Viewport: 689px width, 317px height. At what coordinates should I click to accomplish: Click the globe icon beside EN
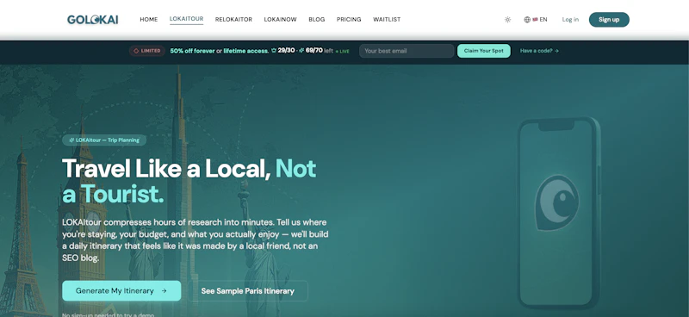(x=527, y=19)
